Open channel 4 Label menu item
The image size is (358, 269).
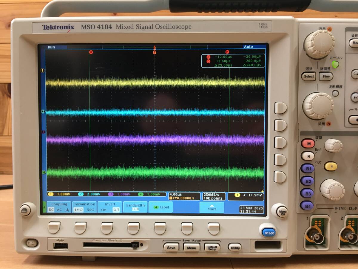(x=161, y=207)
